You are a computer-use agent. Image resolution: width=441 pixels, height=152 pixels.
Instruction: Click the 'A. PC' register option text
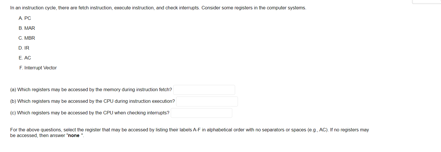click(x=25, y=18)
